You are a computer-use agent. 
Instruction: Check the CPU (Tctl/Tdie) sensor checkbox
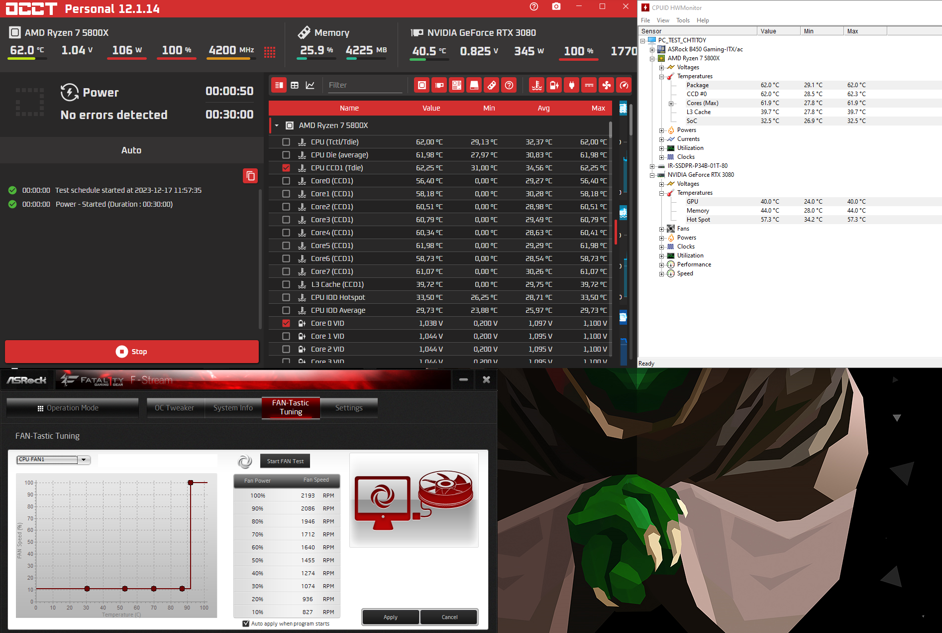pyautogui.click(x=286, y=142)
